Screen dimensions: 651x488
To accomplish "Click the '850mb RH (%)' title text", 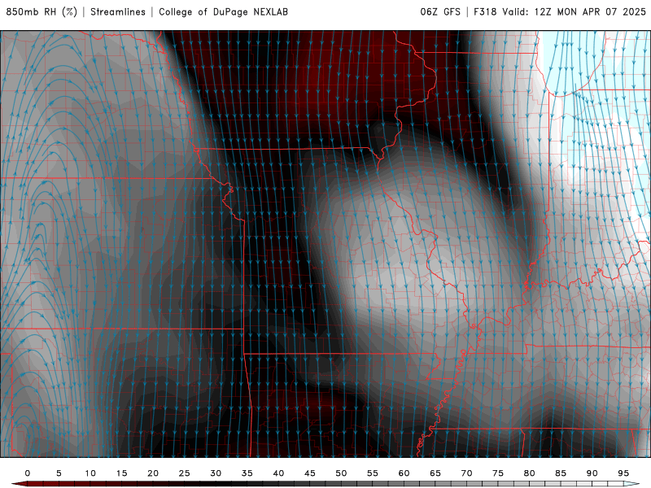I will point(42,11).
